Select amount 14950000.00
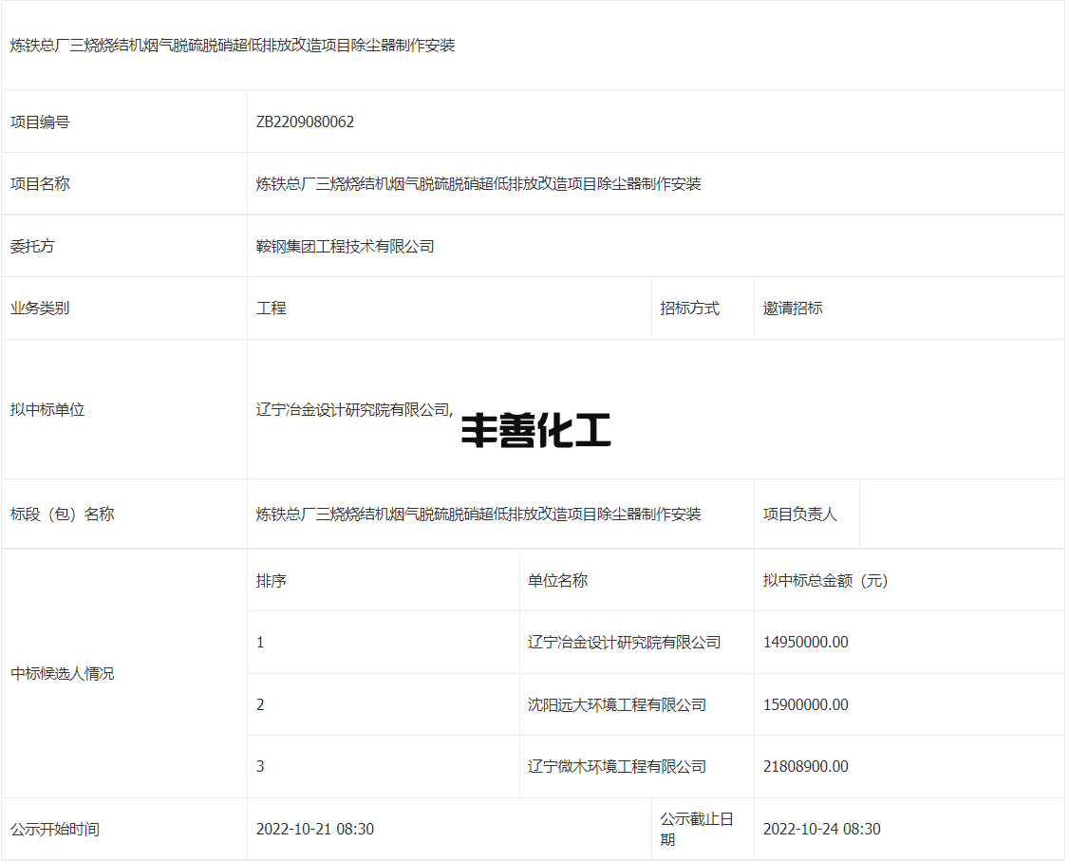The height and width of the screenshot is (861, 1069). click(x=806, y=642)
